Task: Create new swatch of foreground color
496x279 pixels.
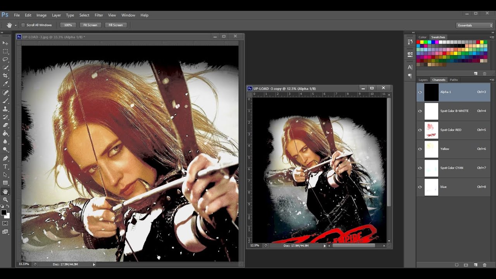Action: click(475, 74)
